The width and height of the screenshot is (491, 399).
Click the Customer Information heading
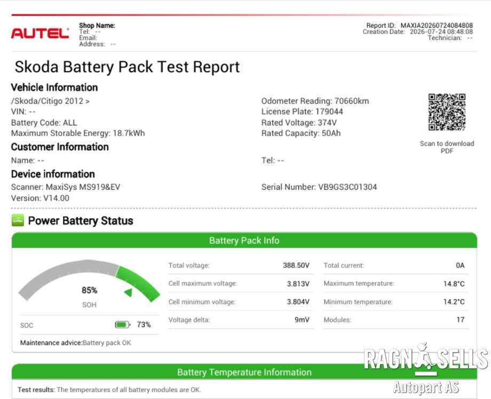pyautogui.click(x=60, y=147)
